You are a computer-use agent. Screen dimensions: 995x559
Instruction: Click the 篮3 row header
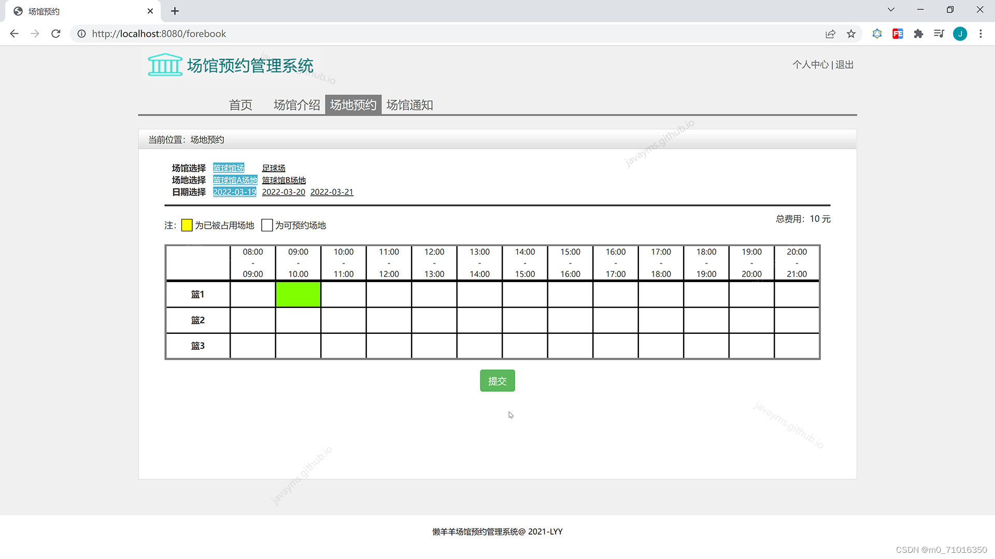[198, 346]
